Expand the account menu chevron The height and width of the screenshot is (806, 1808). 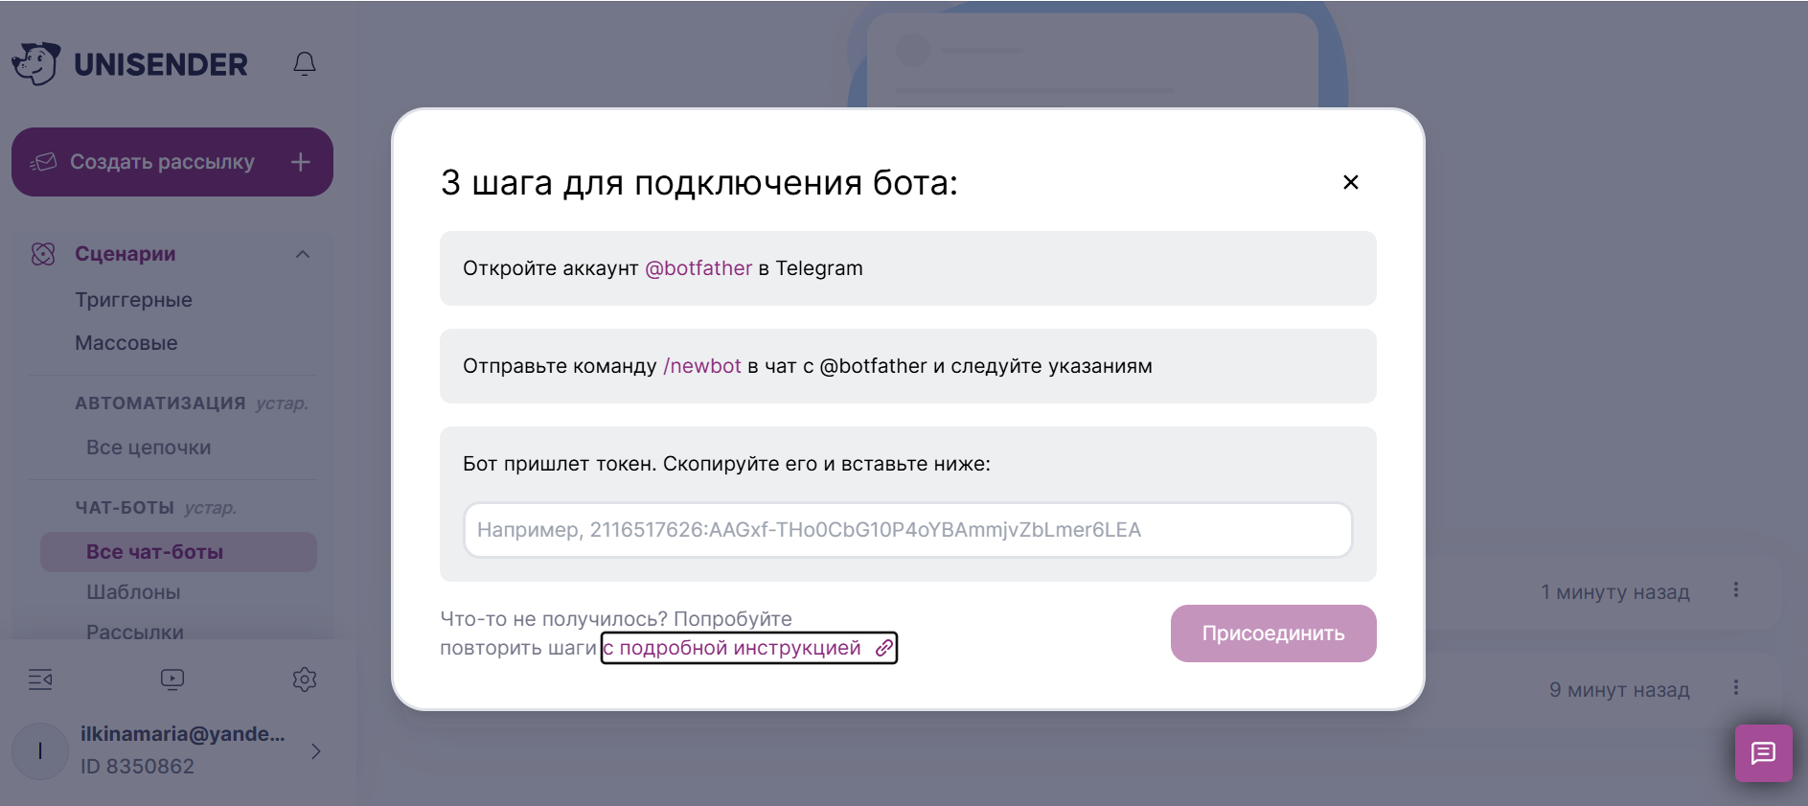point(315,751)
